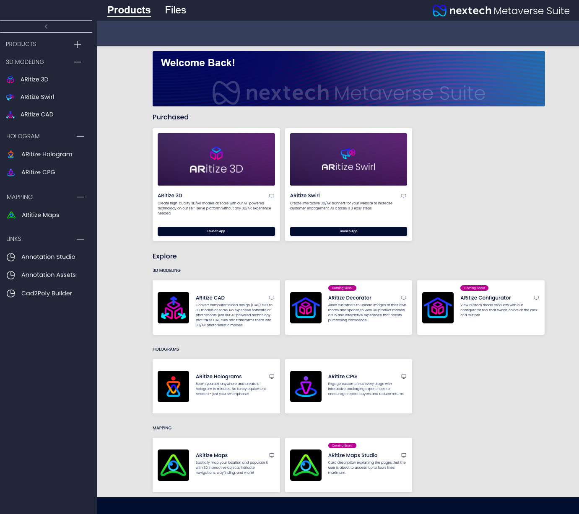Launch the ARitize Swirl app
This screenshot has height=514, width=579.
(348, 231)
